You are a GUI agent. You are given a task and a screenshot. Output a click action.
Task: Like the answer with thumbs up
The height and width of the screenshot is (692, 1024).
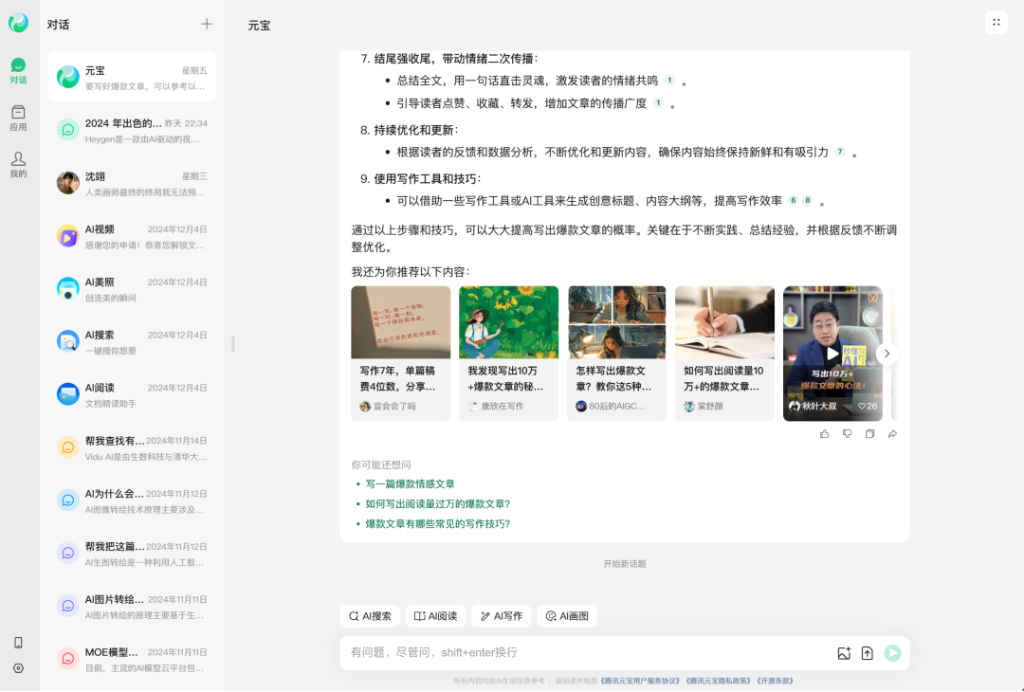pos(825,434)
